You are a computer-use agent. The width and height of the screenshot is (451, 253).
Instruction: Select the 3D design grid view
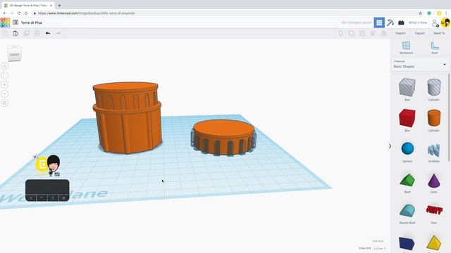point(379,22)
